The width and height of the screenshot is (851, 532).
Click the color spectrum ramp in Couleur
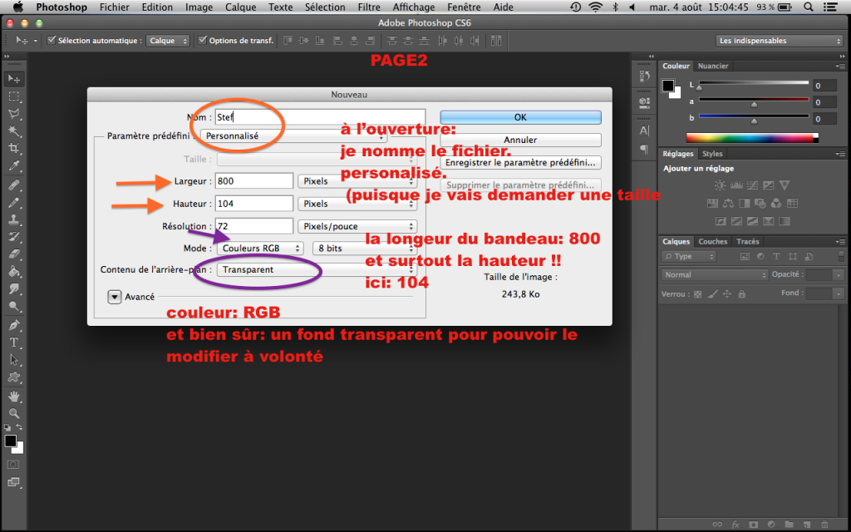(x=752, y=138)
